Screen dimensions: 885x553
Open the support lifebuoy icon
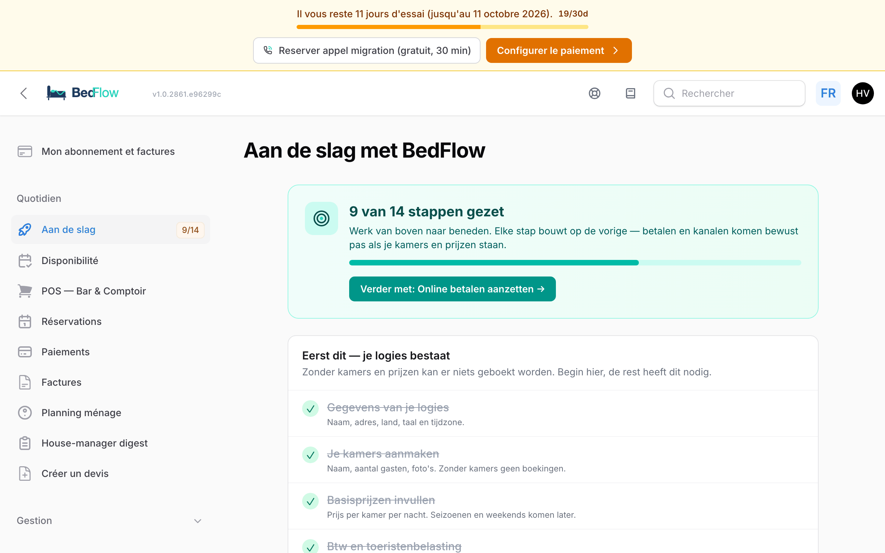point(595,93)
